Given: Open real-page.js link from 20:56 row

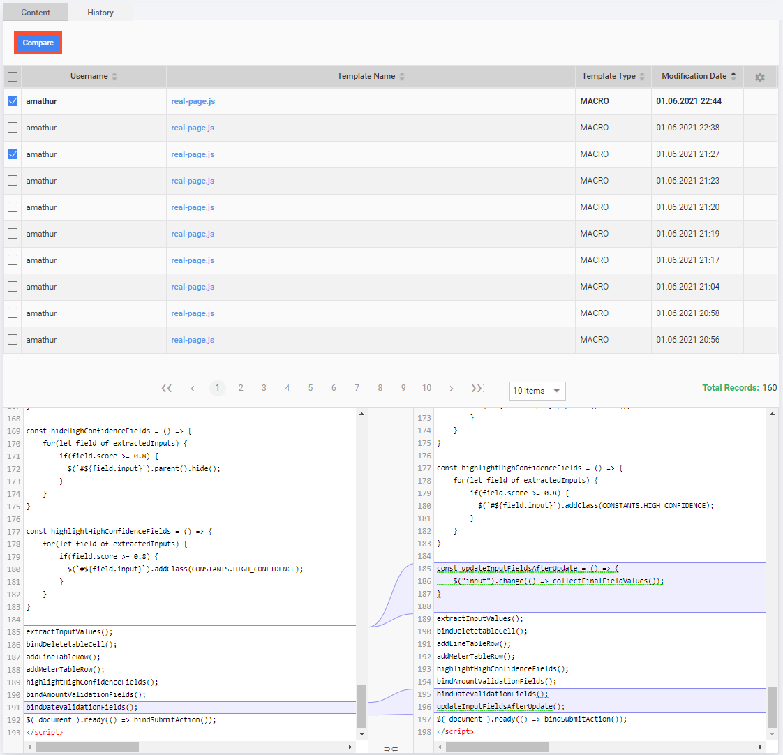Looking at the screenshot, I should pos(193,340).
